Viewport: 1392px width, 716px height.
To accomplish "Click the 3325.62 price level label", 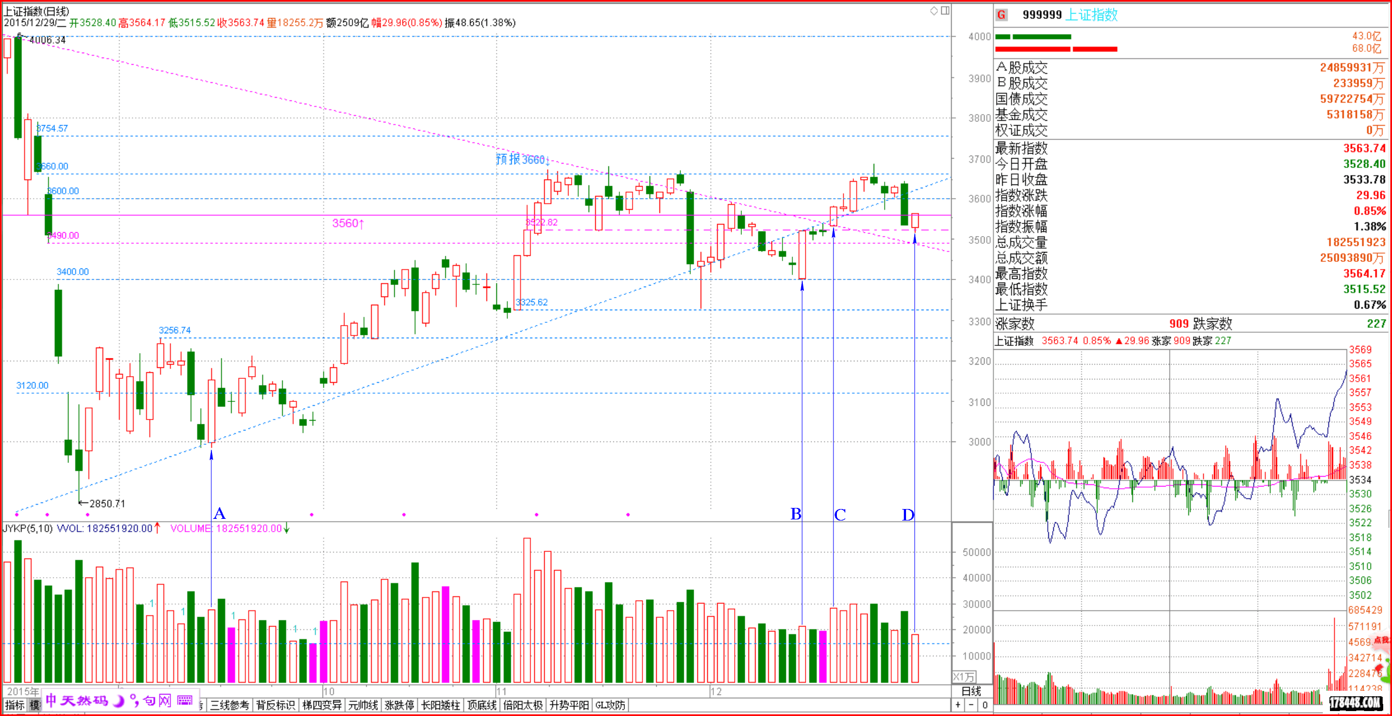I will coord(532,302).
